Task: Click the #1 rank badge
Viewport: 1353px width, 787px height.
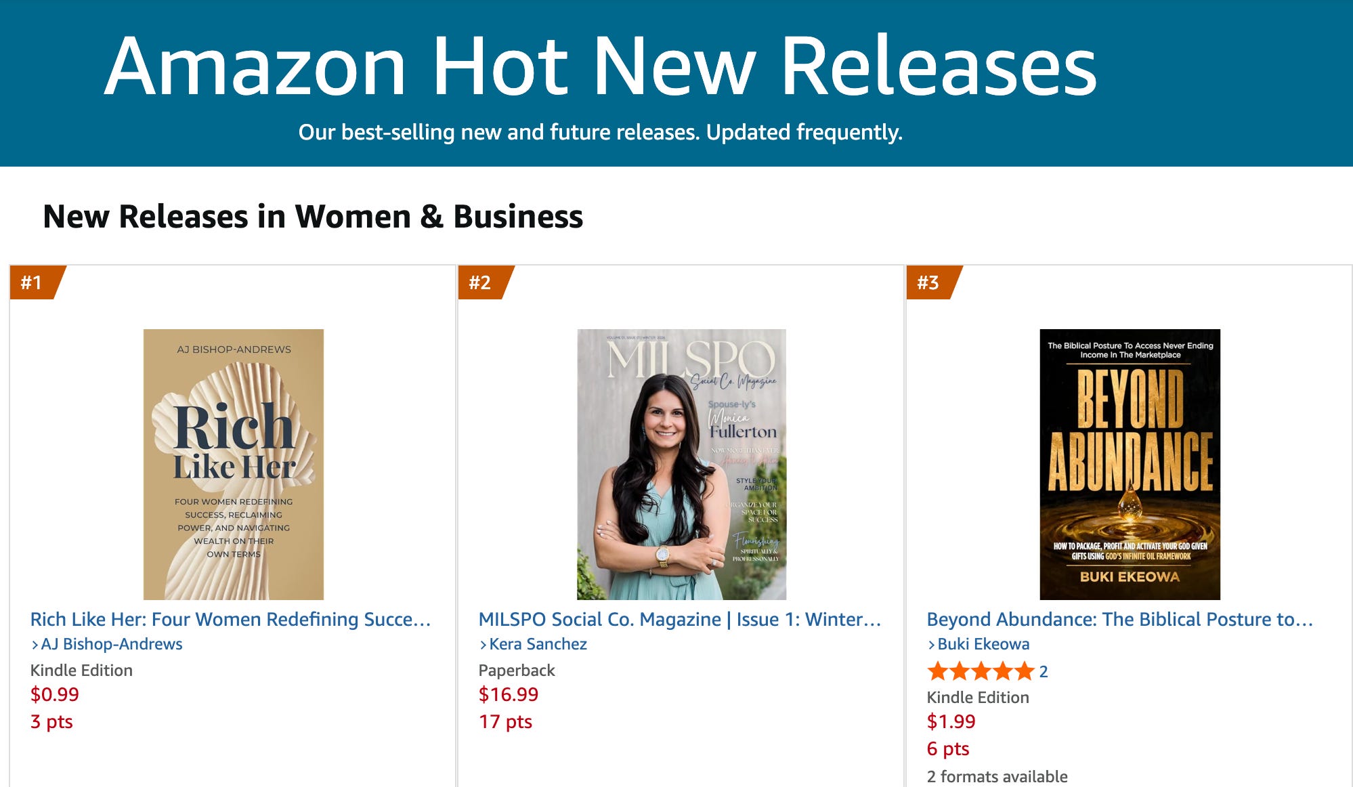Action: click(x=35, y=282)
